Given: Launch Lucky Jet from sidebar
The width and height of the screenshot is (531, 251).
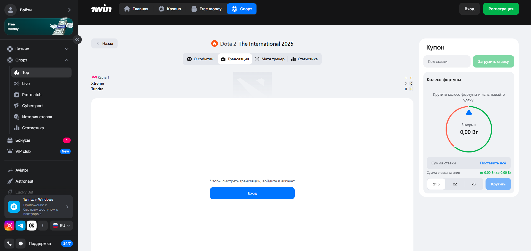Looking at the screenshot, I should [x=39, y=192].
